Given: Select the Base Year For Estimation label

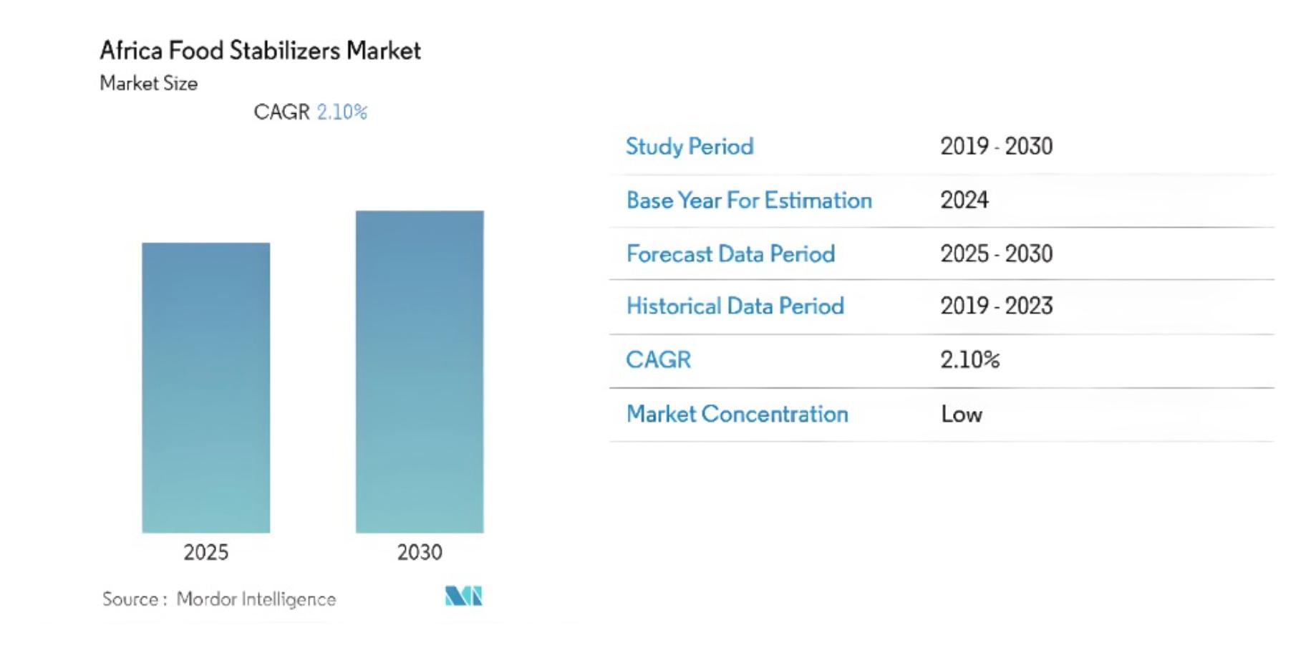Looking at the screenshot, I should coord(749,200).
